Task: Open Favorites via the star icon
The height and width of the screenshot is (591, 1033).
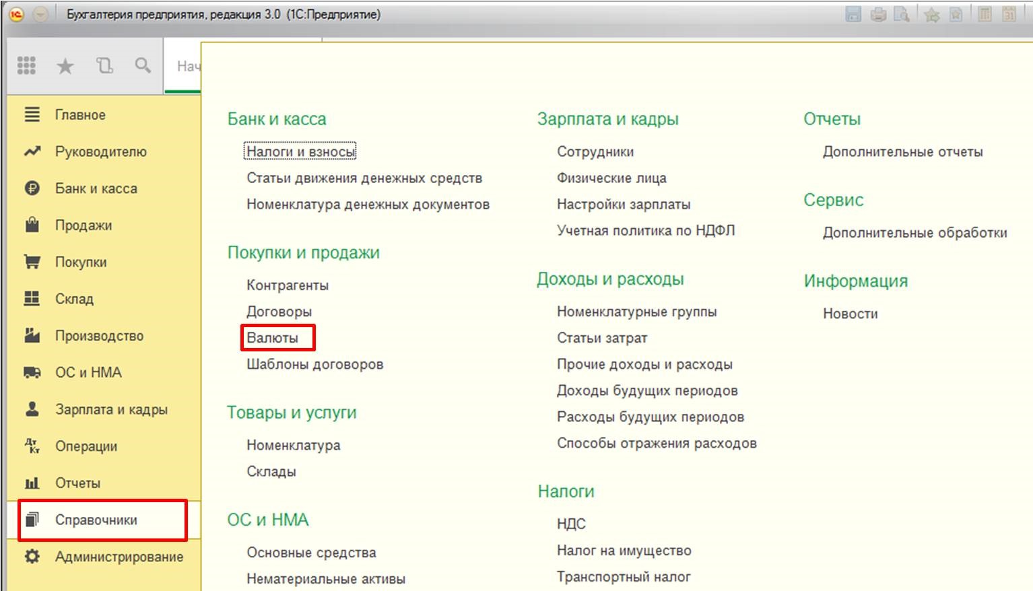Action: click(x=65, y=65)
